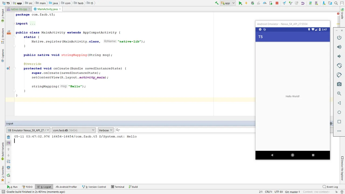
Task: Open AVD Manager icon
Action: coord(317,3)
